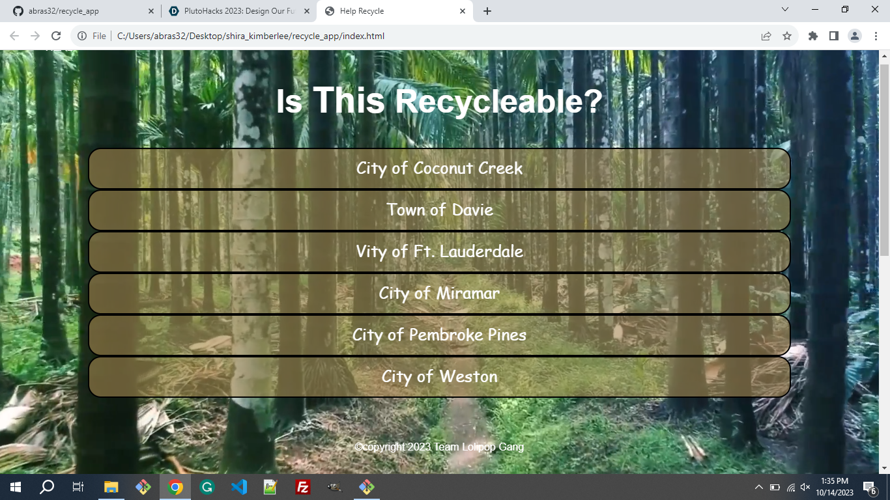Open Visual Studio Code from taskbar
The width and height of the screenshot is (890, 500).
coord(239,487)
